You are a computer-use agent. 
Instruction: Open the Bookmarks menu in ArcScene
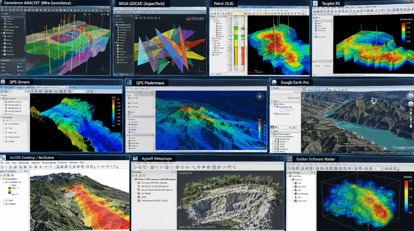click(24, 163)
